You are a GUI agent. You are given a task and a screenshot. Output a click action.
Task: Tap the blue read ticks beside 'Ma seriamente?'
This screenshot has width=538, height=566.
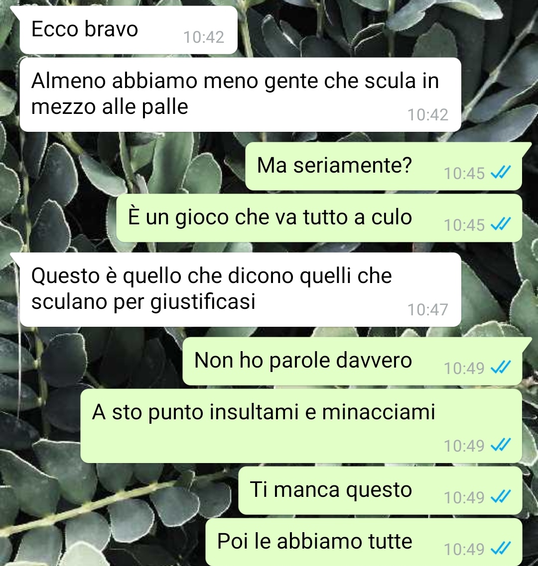[501, 173]
